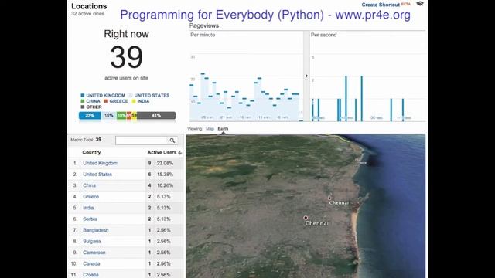Click the 10.26% value for China
The height and width of the screenshot is (278, 495).
pyautogui.click(x=165, y=185)
